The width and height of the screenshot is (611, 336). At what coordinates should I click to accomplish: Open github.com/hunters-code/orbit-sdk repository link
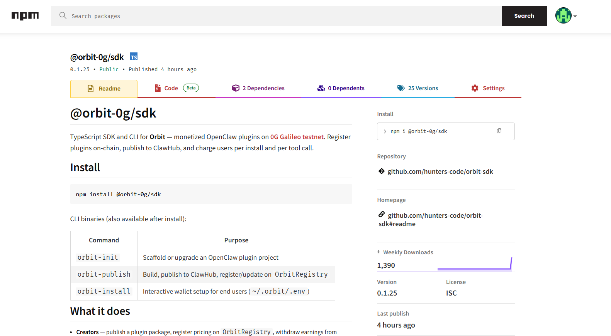[x=440, y=171]
